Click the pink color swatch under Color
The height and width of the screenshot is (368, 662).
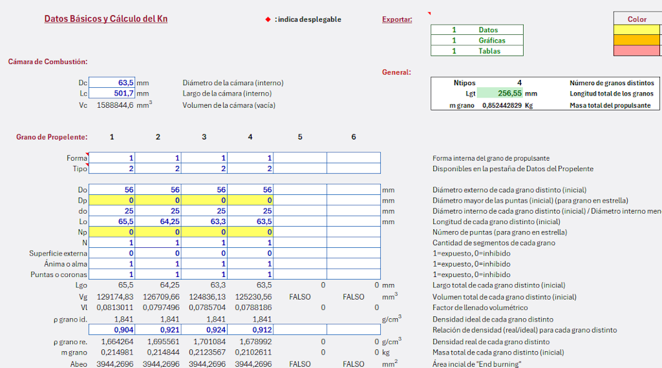click(x=637, y=50)
